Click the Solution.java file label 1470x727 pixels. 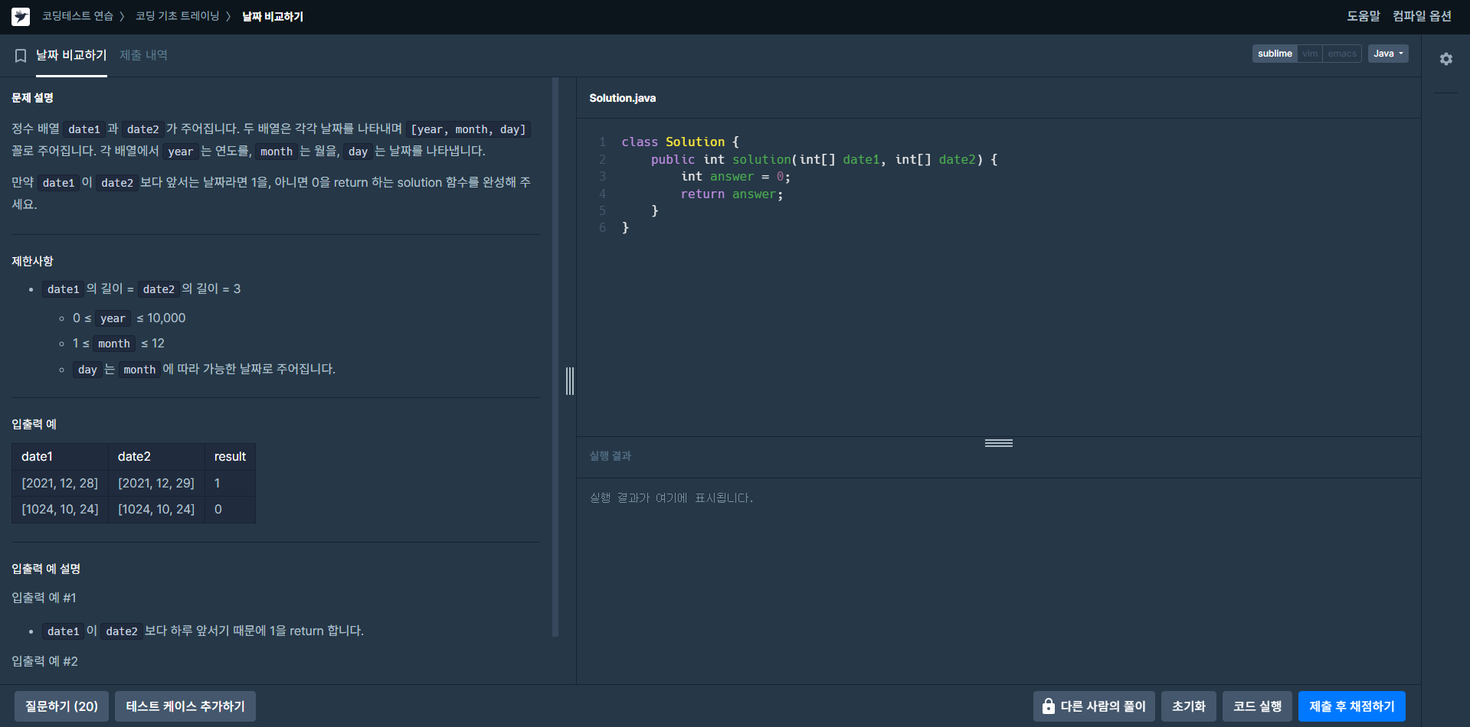(622, 98)
